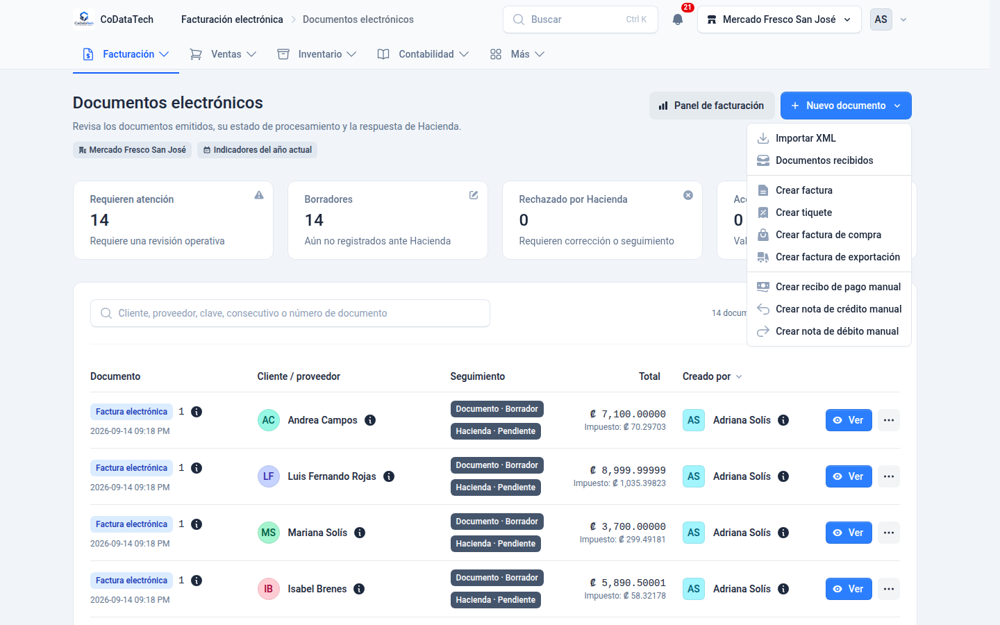The width and height of the screenshot is (1000, 625).
Task: Click warning icon on Requieren atención card
Action: pos(259,195)
